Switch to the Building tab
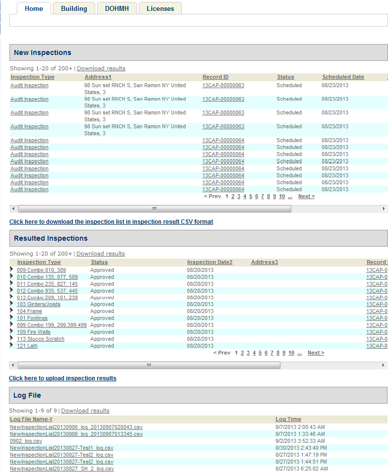The height and width of the screenshot is (472, 388). tap(74, 8)
